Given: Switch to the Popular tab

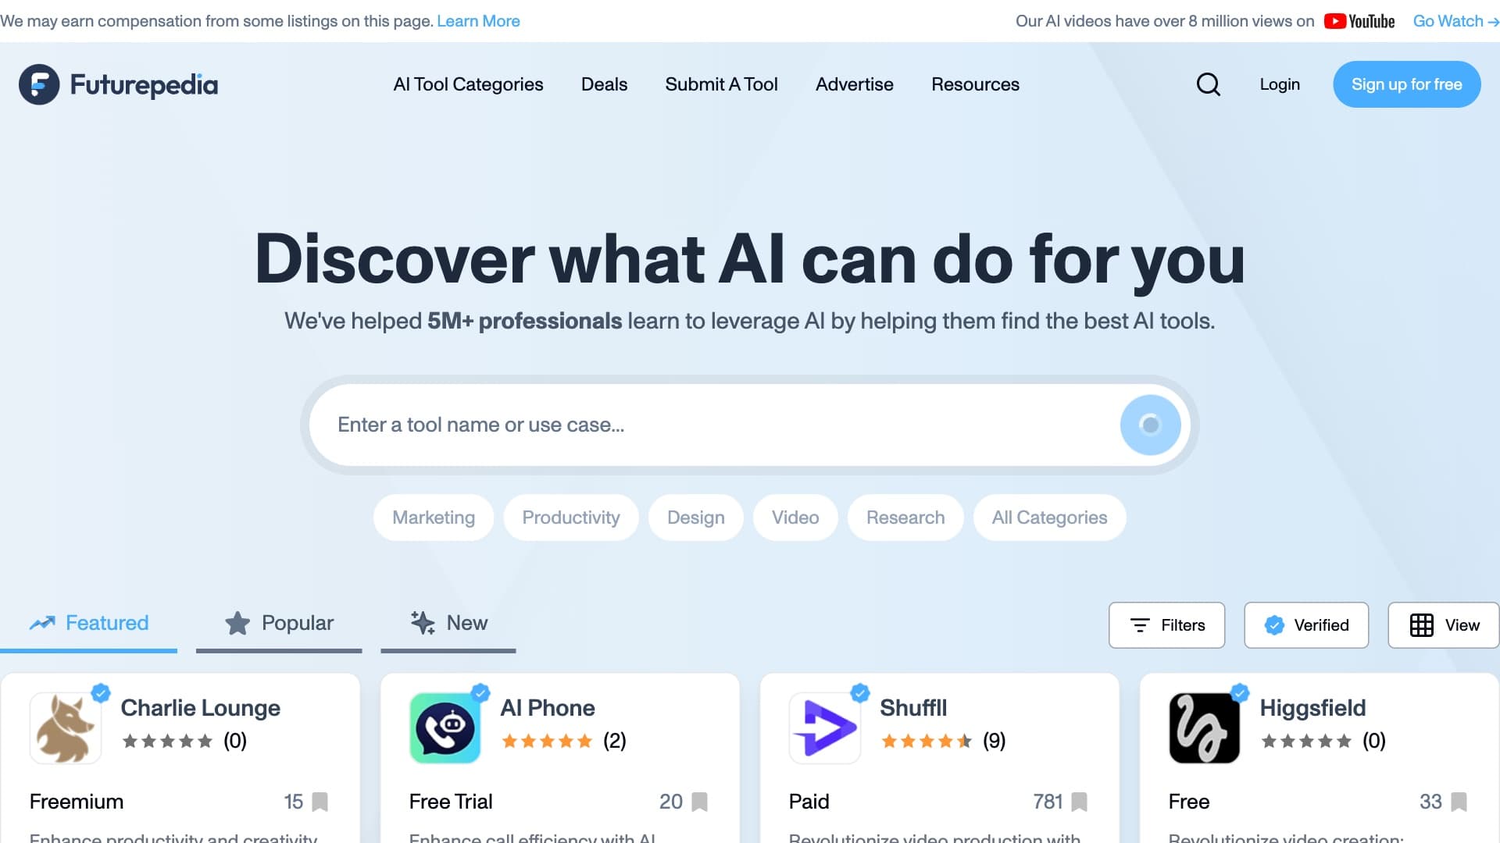Looking at the screenshot, I should click(279, 624).
